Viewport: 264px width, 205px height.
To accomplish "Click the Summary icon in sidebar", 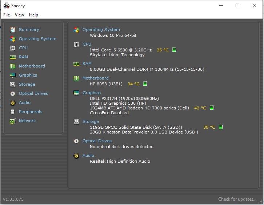I will click(x=13, y=30).
